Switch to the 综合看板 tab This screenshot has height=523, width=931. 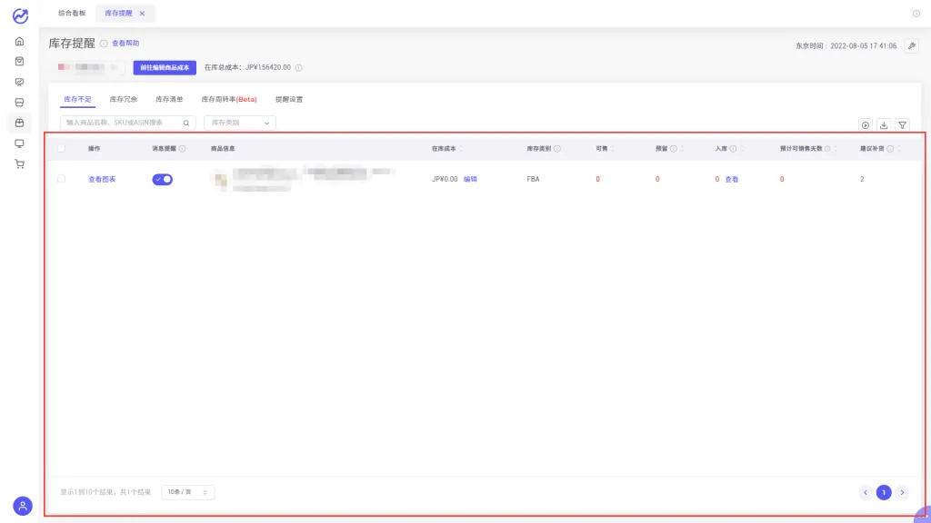point(72,13)
